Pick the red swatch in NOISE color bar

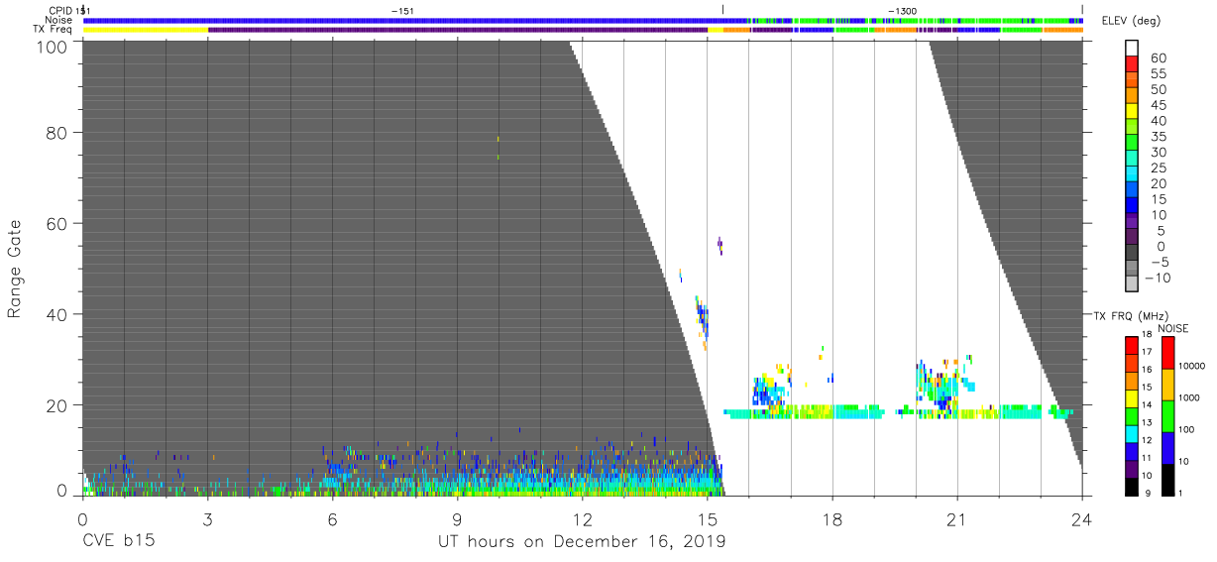(1167, 353)
